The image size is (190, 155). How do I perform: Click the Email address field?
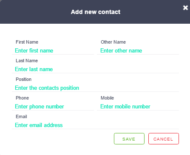tap(95, 125)
